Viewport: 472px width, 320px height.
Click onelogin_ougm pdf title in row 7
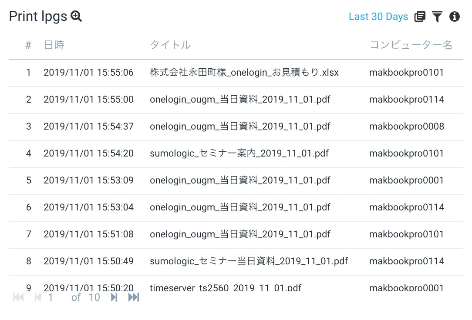tap(240, 234)
